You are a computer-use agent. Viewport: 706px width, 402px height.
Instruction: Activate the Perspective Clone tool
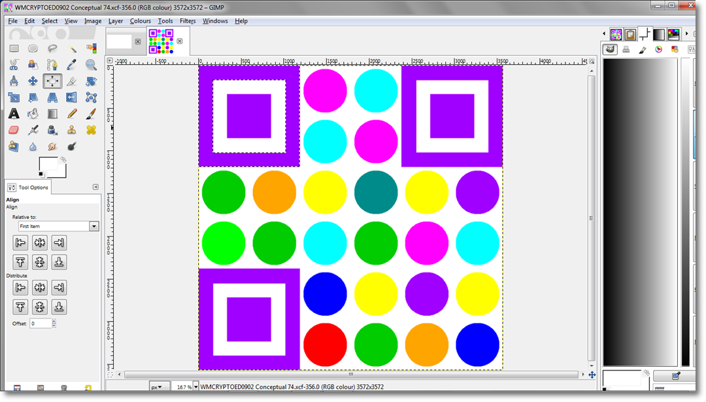tap(14, 146)
